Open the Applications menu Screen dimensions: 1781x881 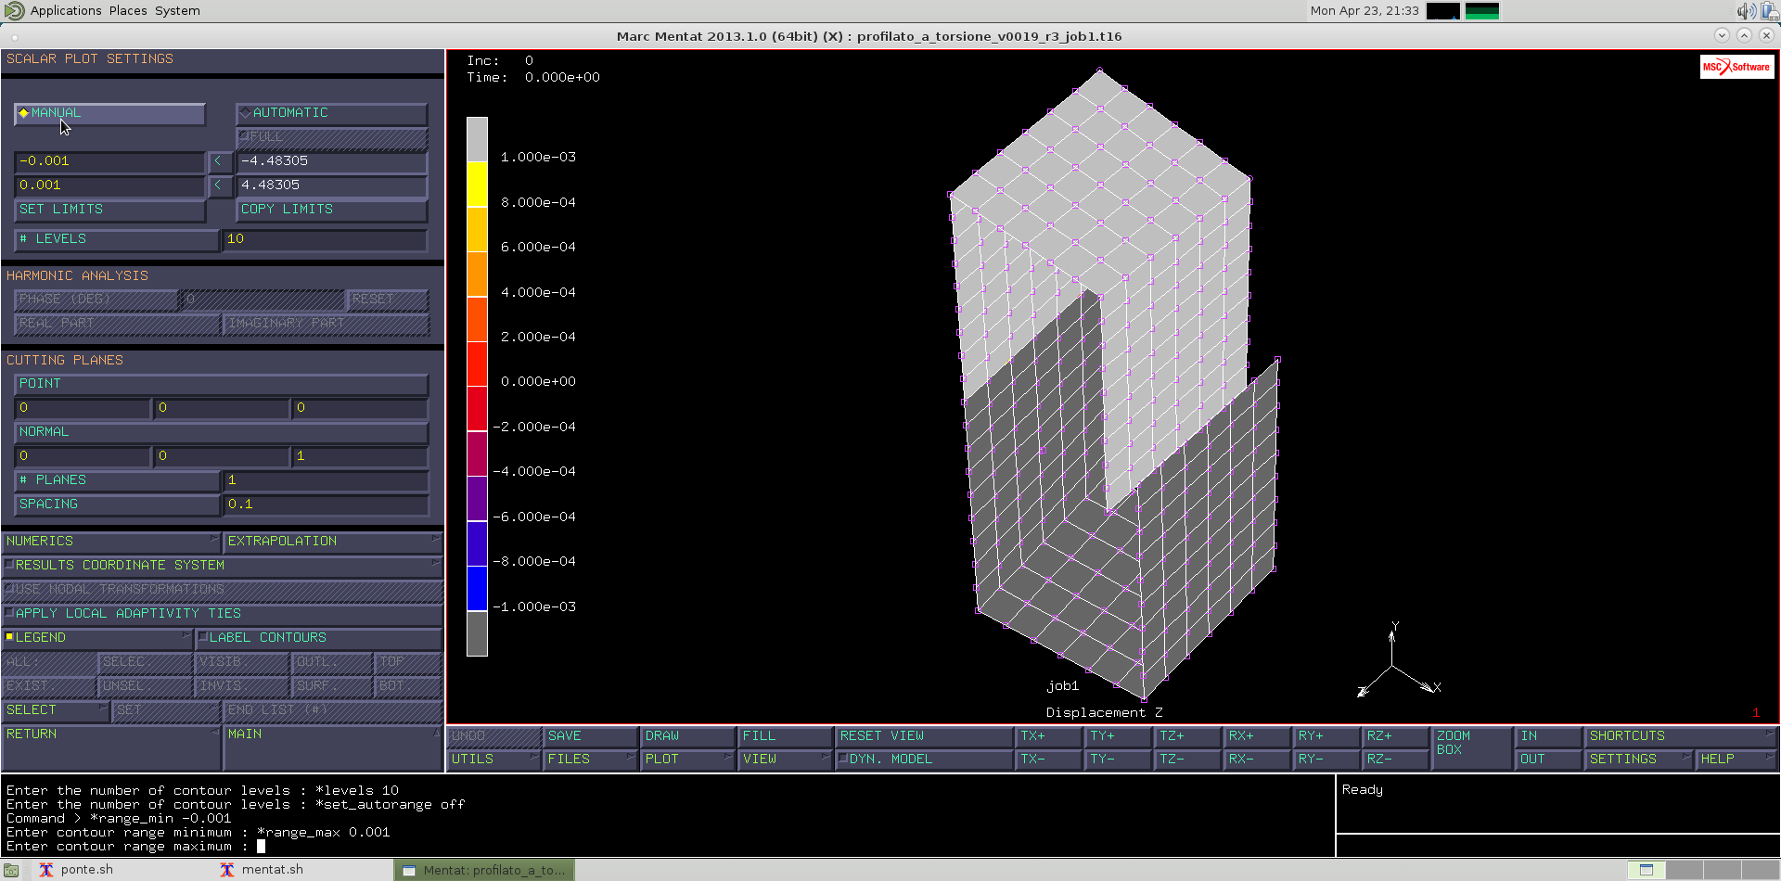[66, 11]
